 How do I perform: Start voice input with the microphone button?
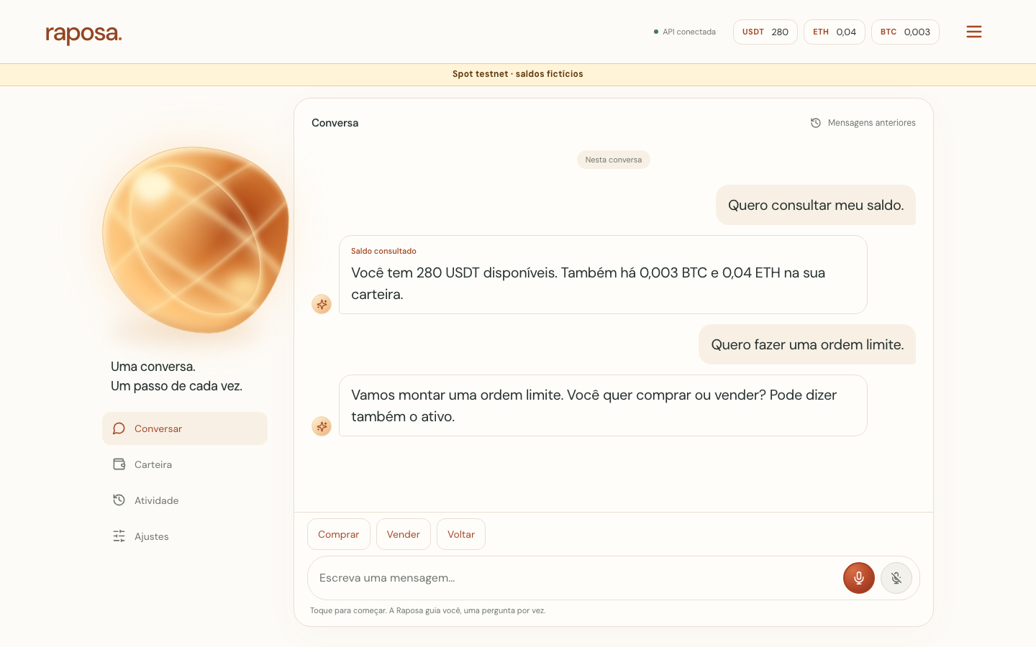pos(859,578)
